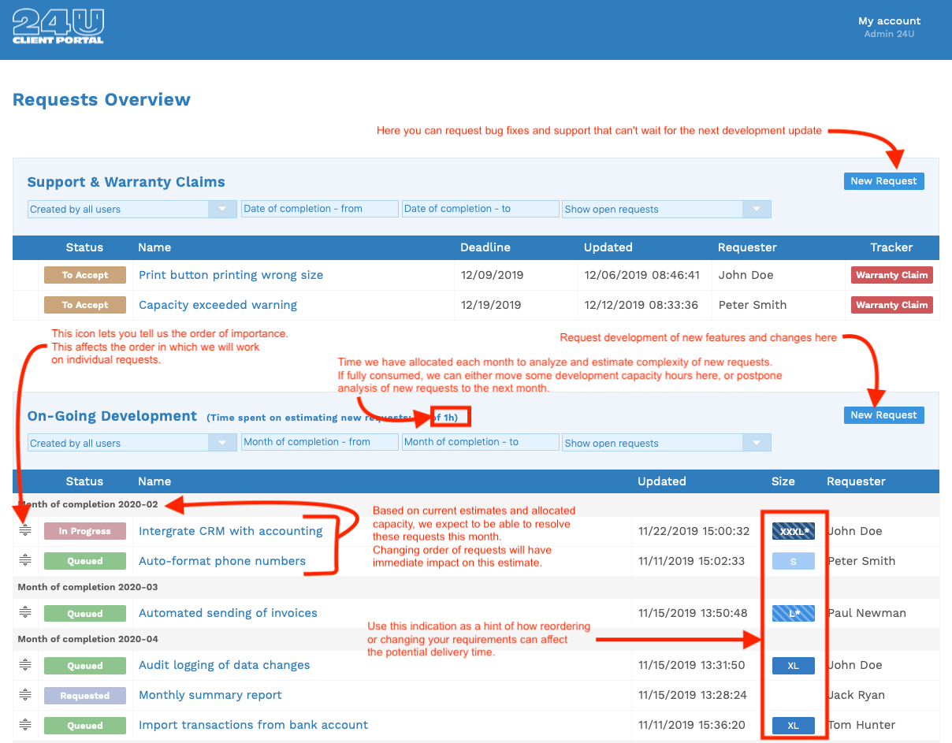The image size is (952, 743).
Task: Click 'Month of completion 2020-03' group heading
Action: [87, 587]
